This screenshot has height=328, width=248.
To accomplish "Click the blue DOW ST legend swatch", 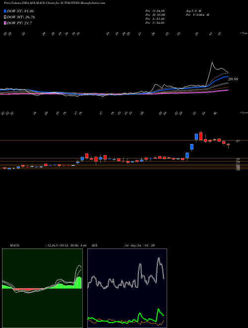I will point(5,11).
